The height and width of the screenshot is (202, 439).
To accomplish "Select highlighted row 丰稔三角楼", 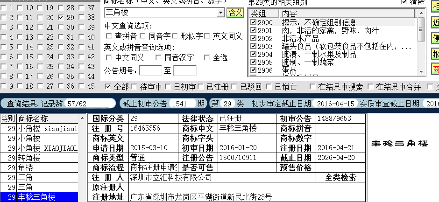I will point(39,197).
